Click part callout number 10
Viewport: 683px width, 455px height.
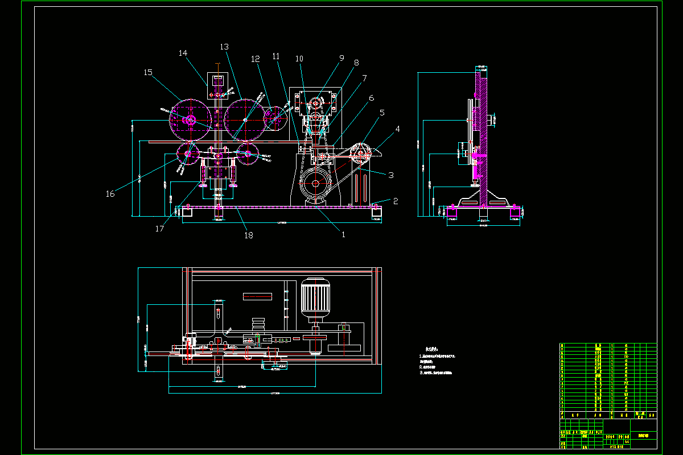(299, 59)
